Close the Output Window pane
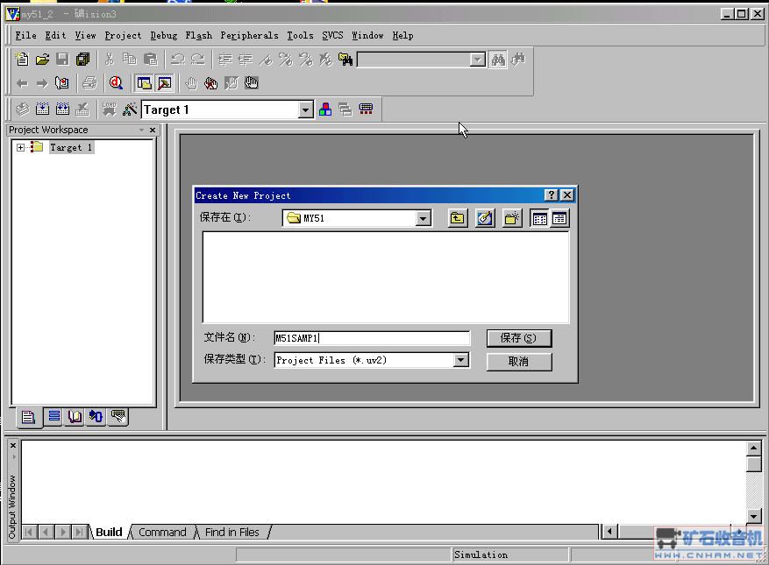The height and width of the screenshot is (565, 769). (x=13, y=446)
